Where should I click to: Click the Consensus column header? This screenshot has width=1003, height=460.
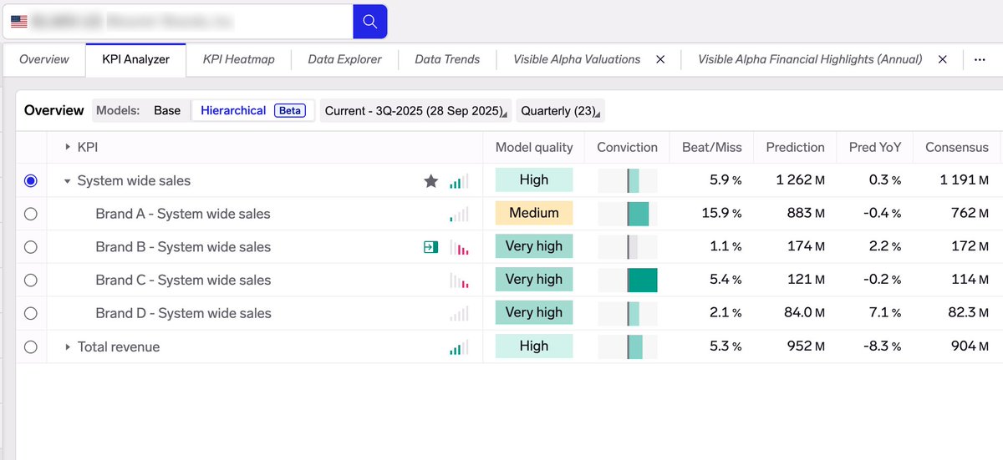957,147
